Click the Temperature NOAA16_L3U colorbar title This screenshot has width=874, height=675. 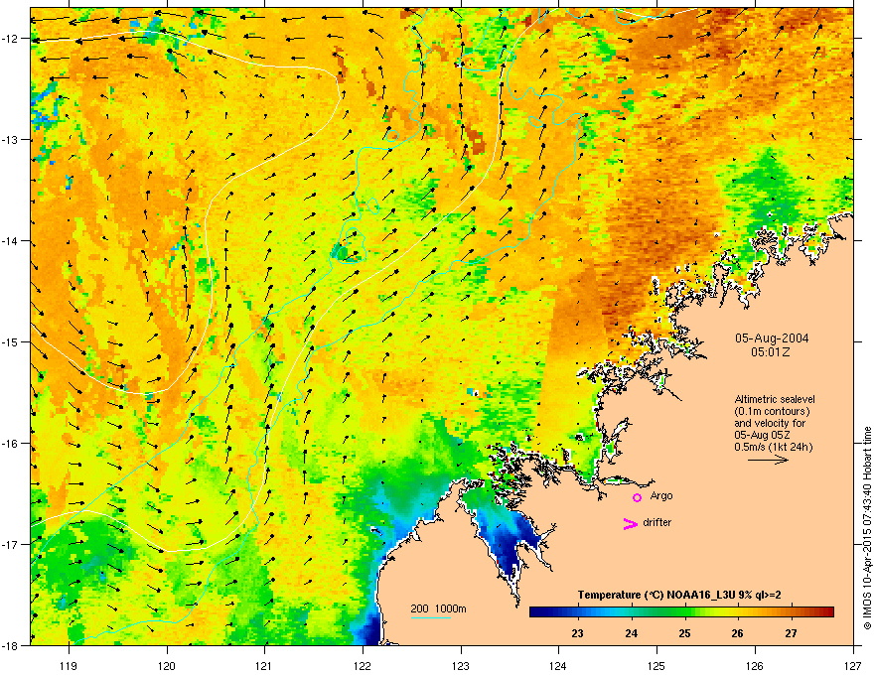679,595
